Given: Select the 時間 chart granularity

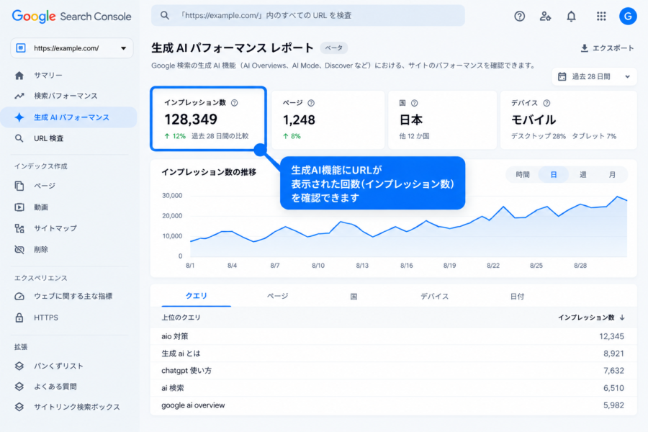Looking at the screenshot, I should point(523,174).
